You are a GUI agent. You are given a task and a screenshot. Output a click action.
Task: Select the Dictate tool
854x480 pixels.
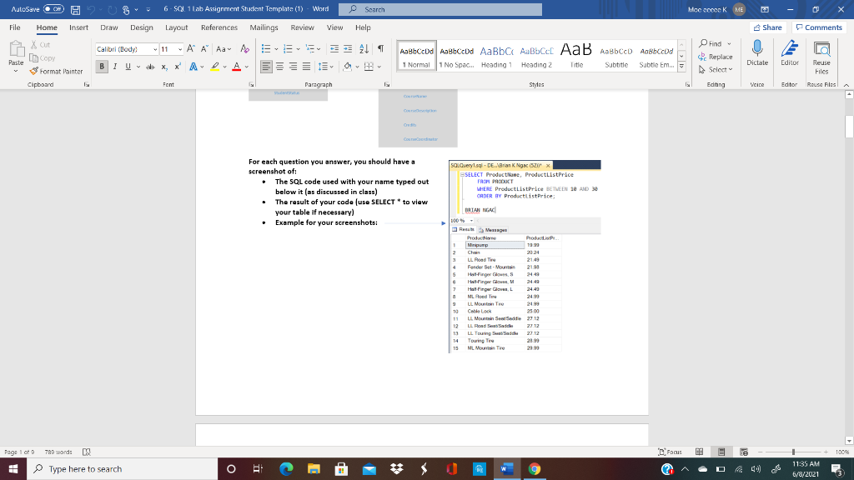tap(756, 58)
